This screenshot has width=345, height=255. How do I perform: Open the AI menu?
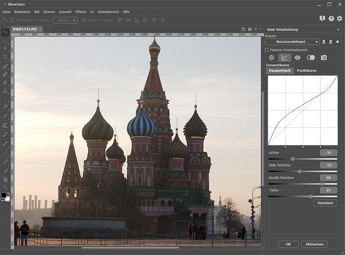point(92,12)
